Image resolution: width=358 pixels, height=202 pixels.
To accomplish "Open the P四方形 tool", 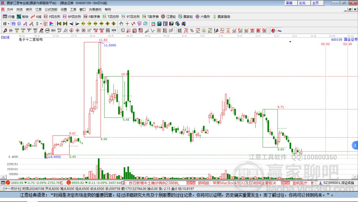I will (x=52, y=17).
